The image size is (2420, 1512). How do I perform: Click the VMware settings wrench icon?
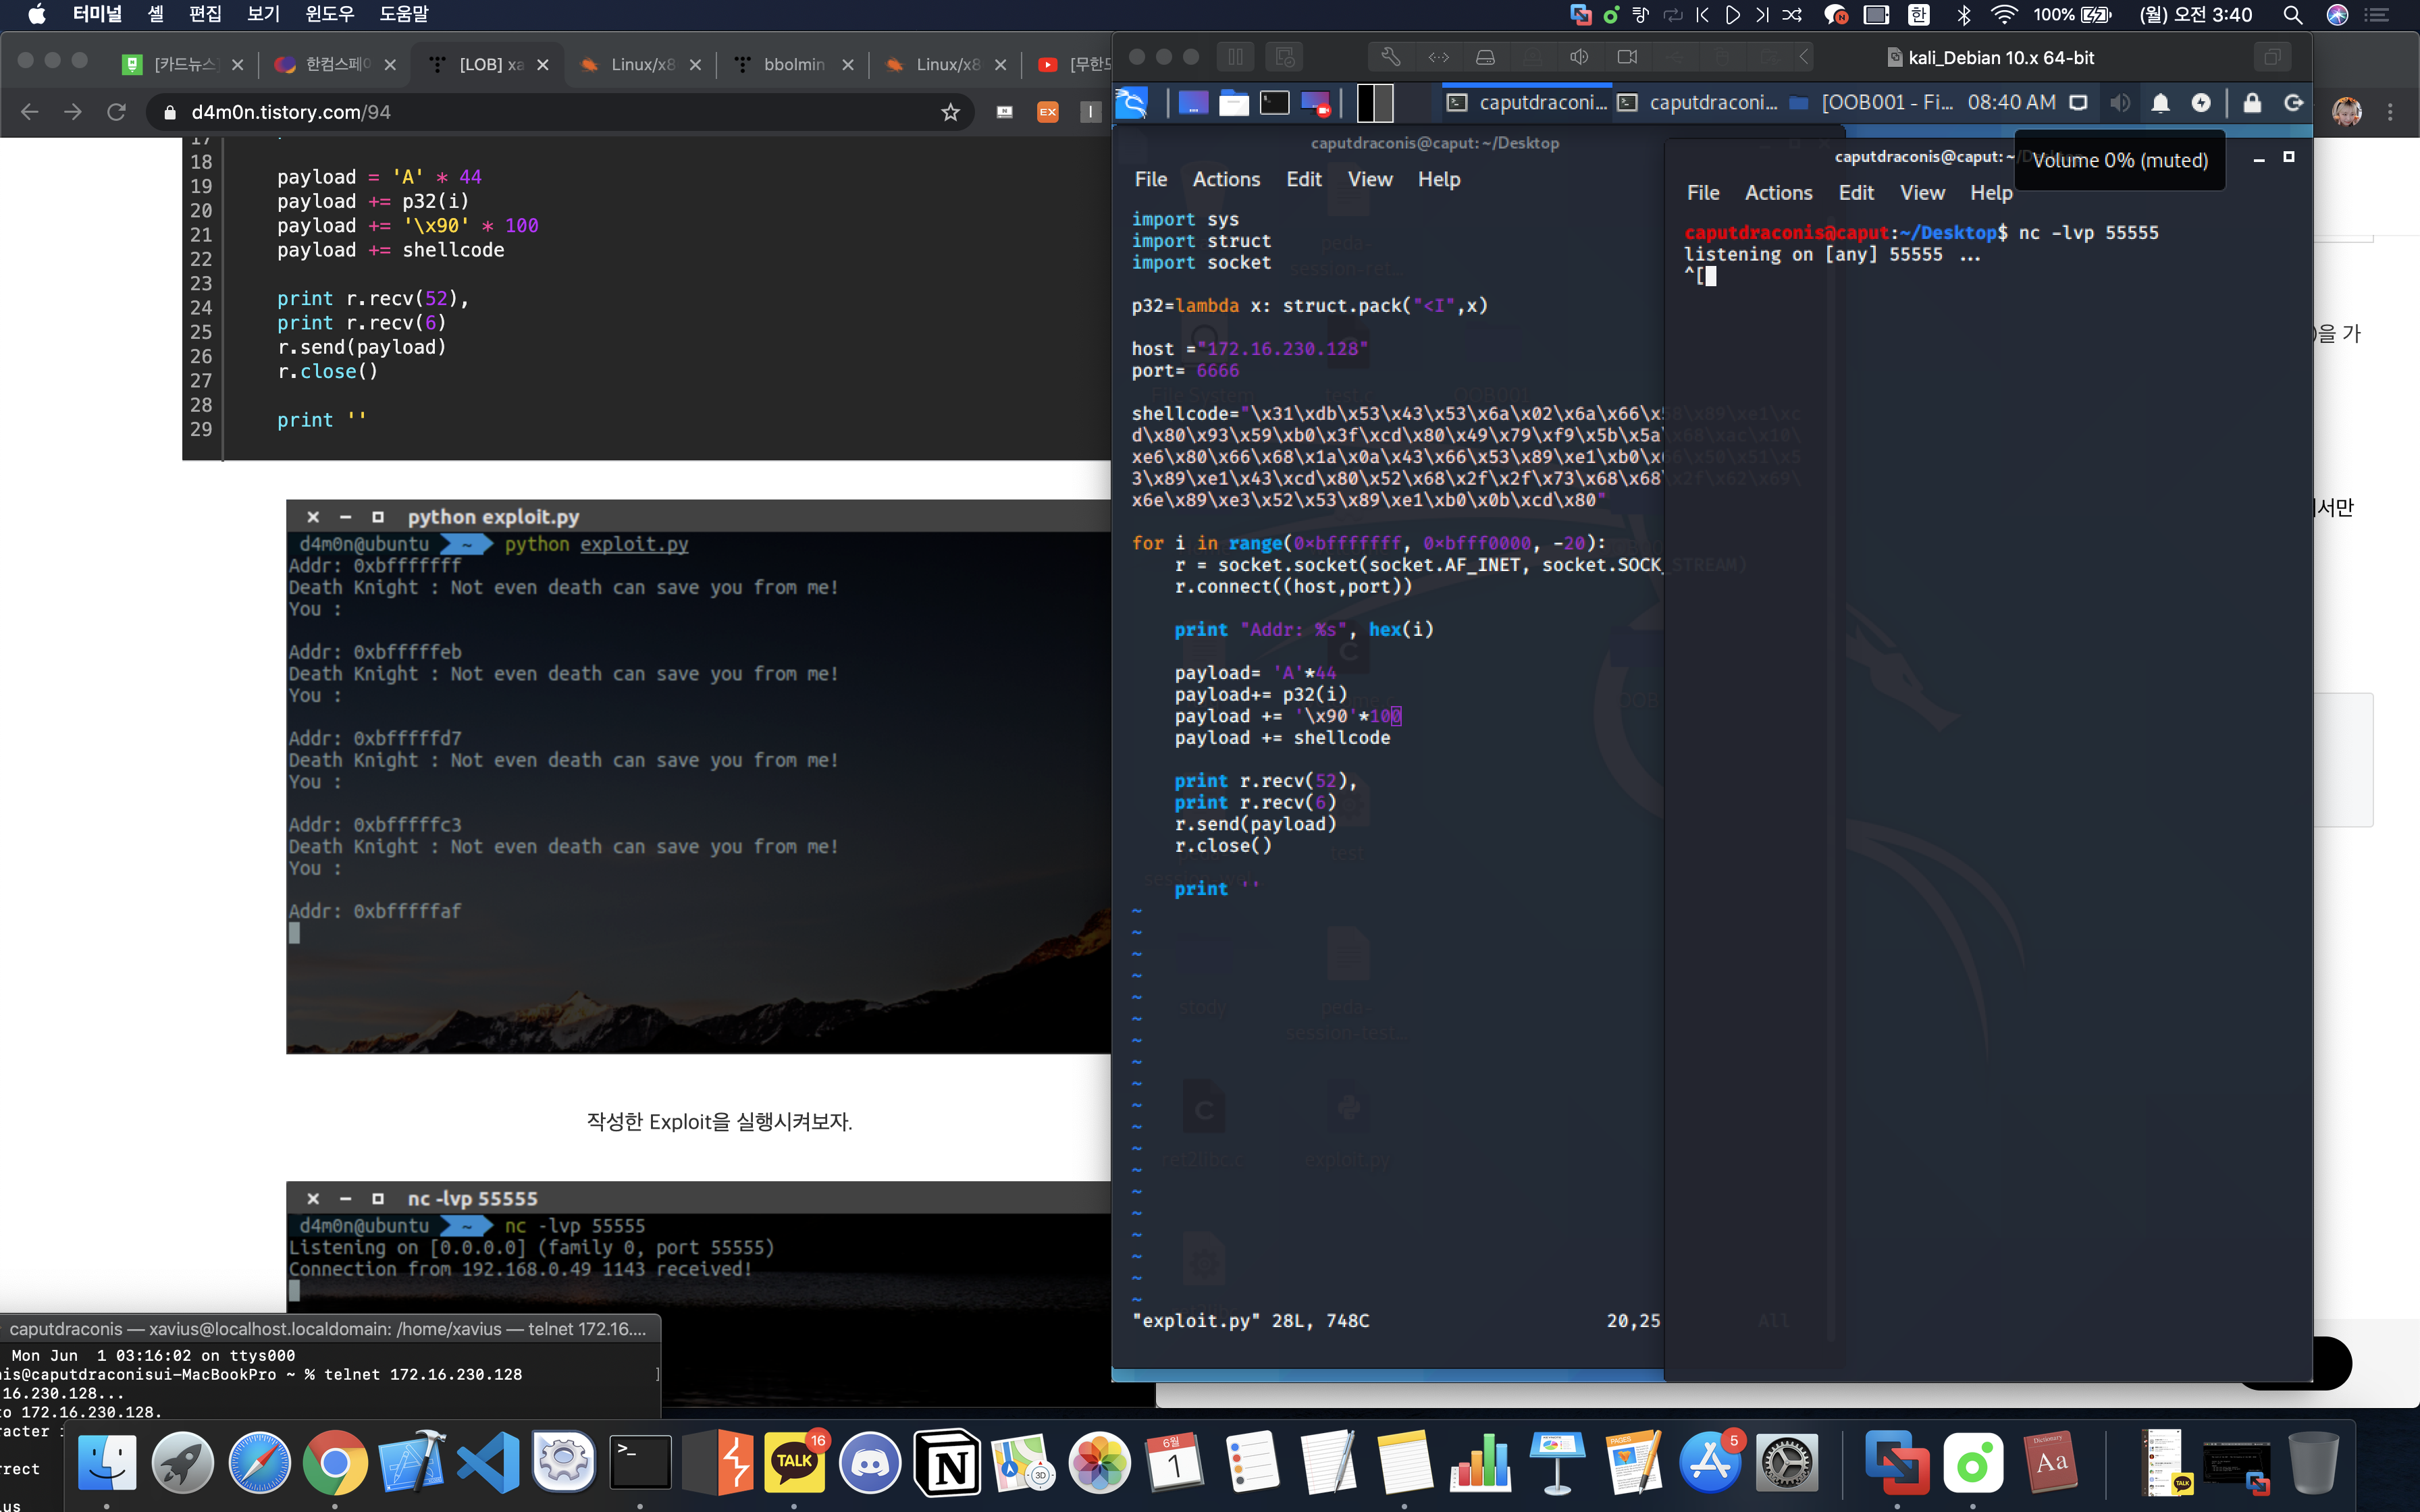[1390, 57]
